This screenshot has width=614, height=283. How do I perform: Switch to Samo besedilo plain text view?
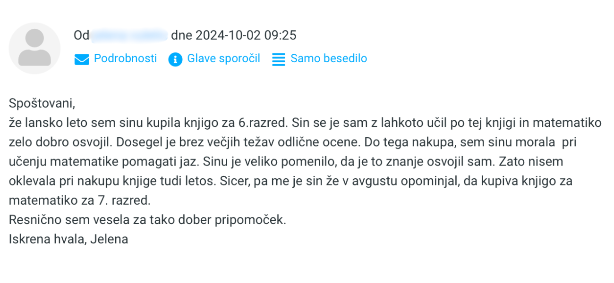pyautogui.click(x=328, y=58)
